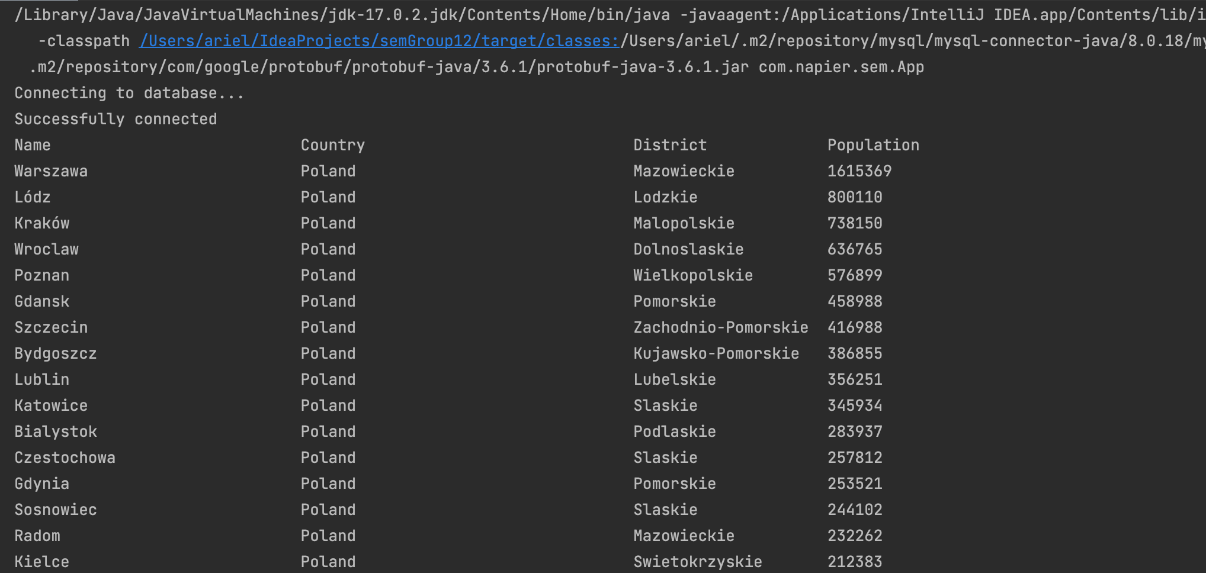Click the population value 356251
This screenshot has height=573, width=1206.
tap(855, 379)
